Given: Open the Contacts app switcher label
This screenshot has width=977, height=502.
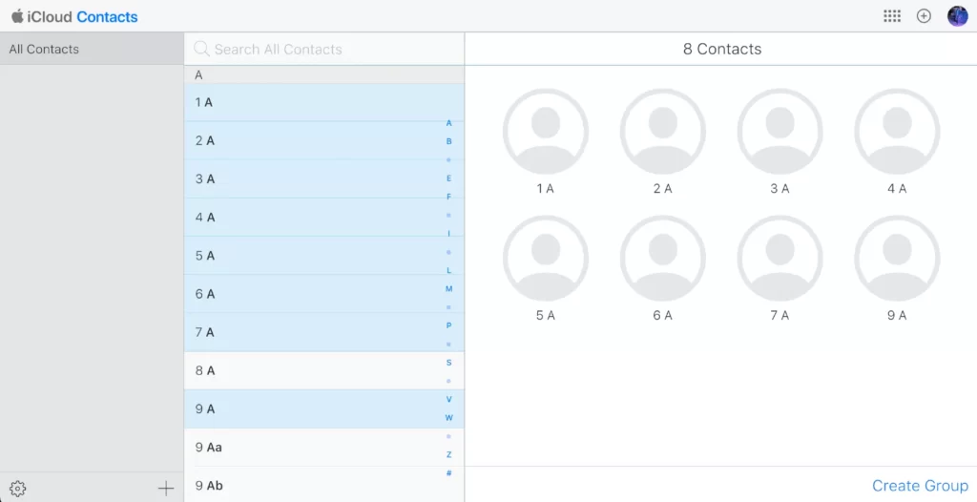Looking at the screenshot, I should pyautogui.click(x=107, y=17).
